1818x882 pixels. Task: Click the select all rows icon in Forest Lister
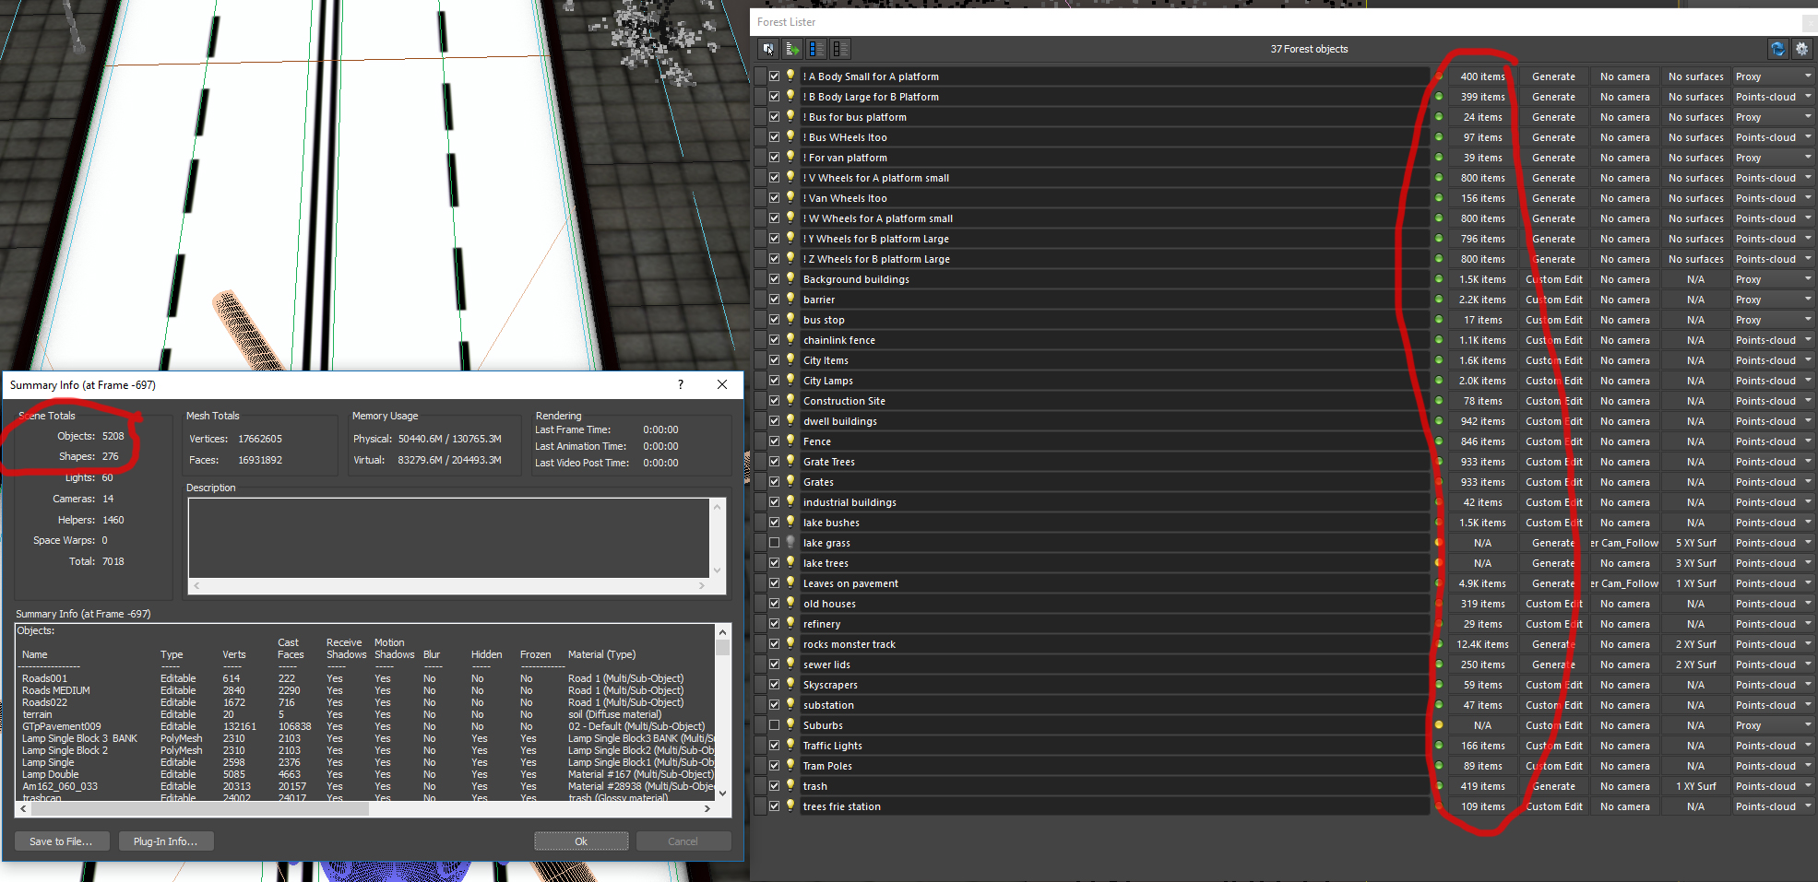pos(816,49)
